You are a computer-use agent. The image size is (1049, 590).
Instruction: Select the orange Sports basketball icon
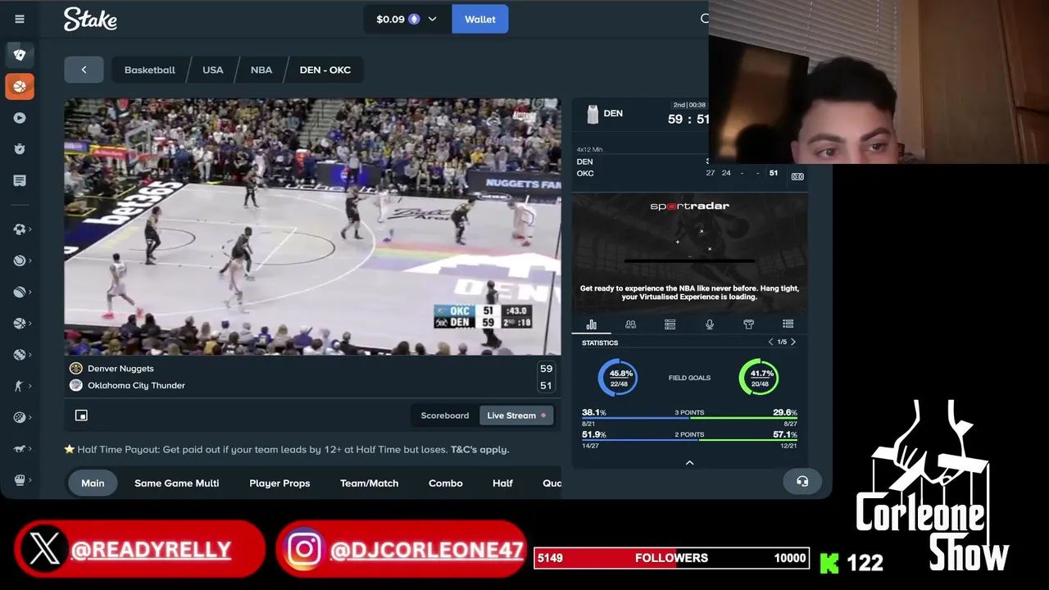[x=20, y=86]
